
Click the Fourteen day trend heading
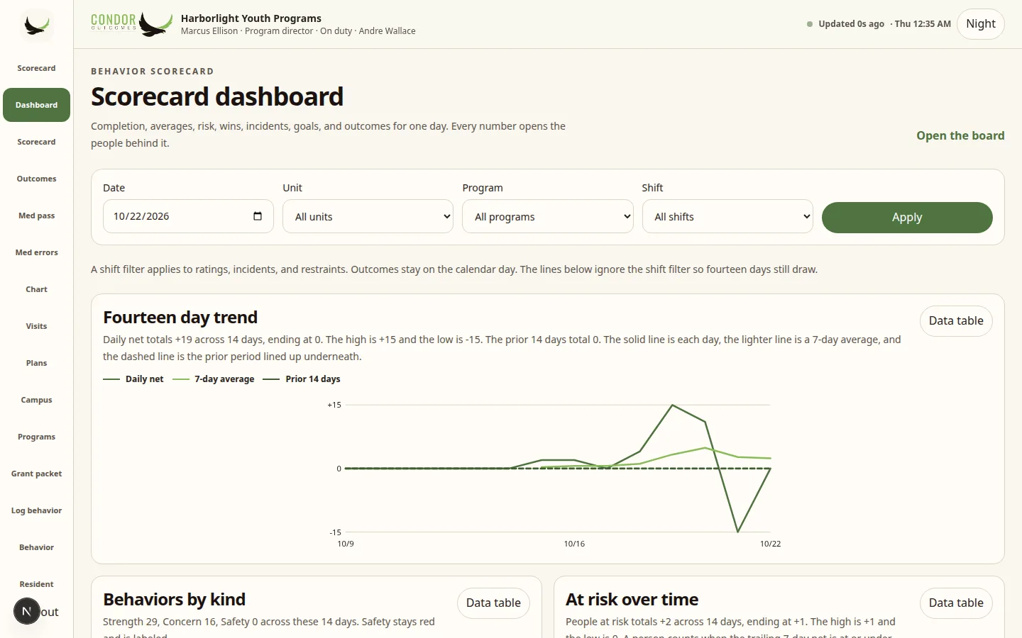point(180,318)
